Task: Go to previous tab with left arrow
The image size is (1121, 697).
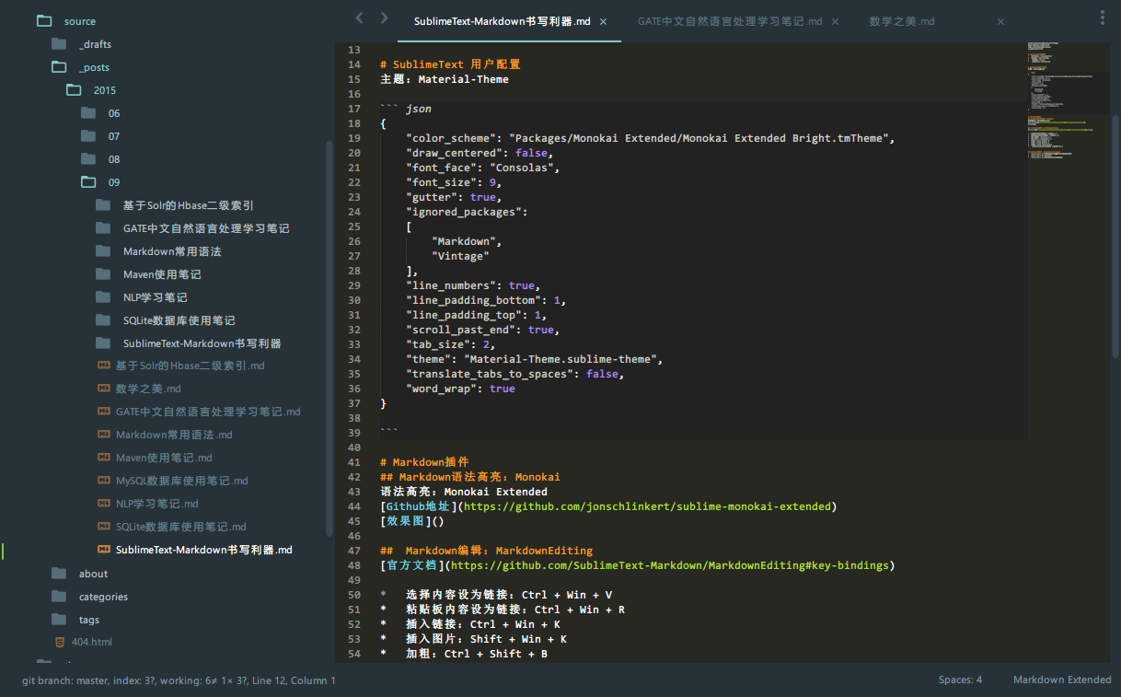Action: 360,17
